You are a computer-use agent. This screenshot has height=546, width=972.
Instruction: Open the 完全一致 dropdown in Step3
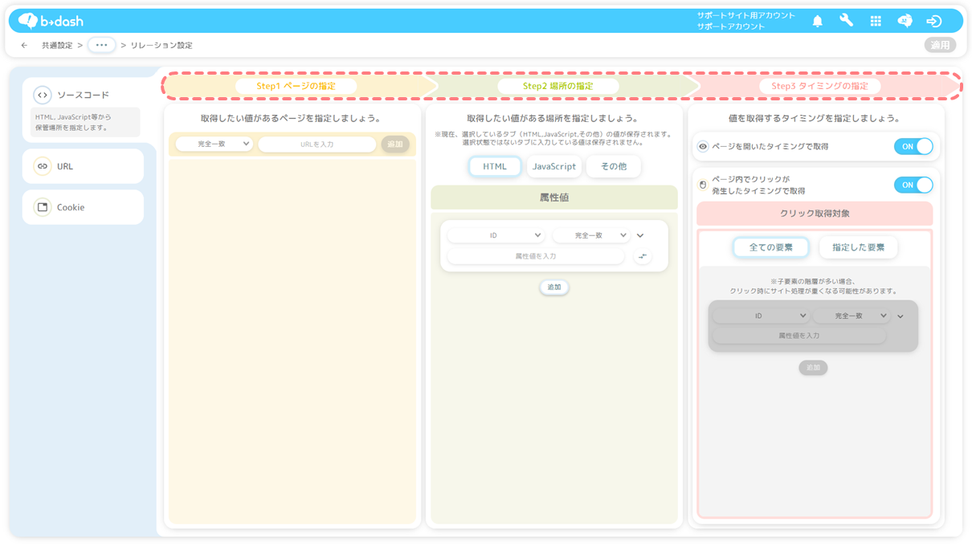coord(851,316)
